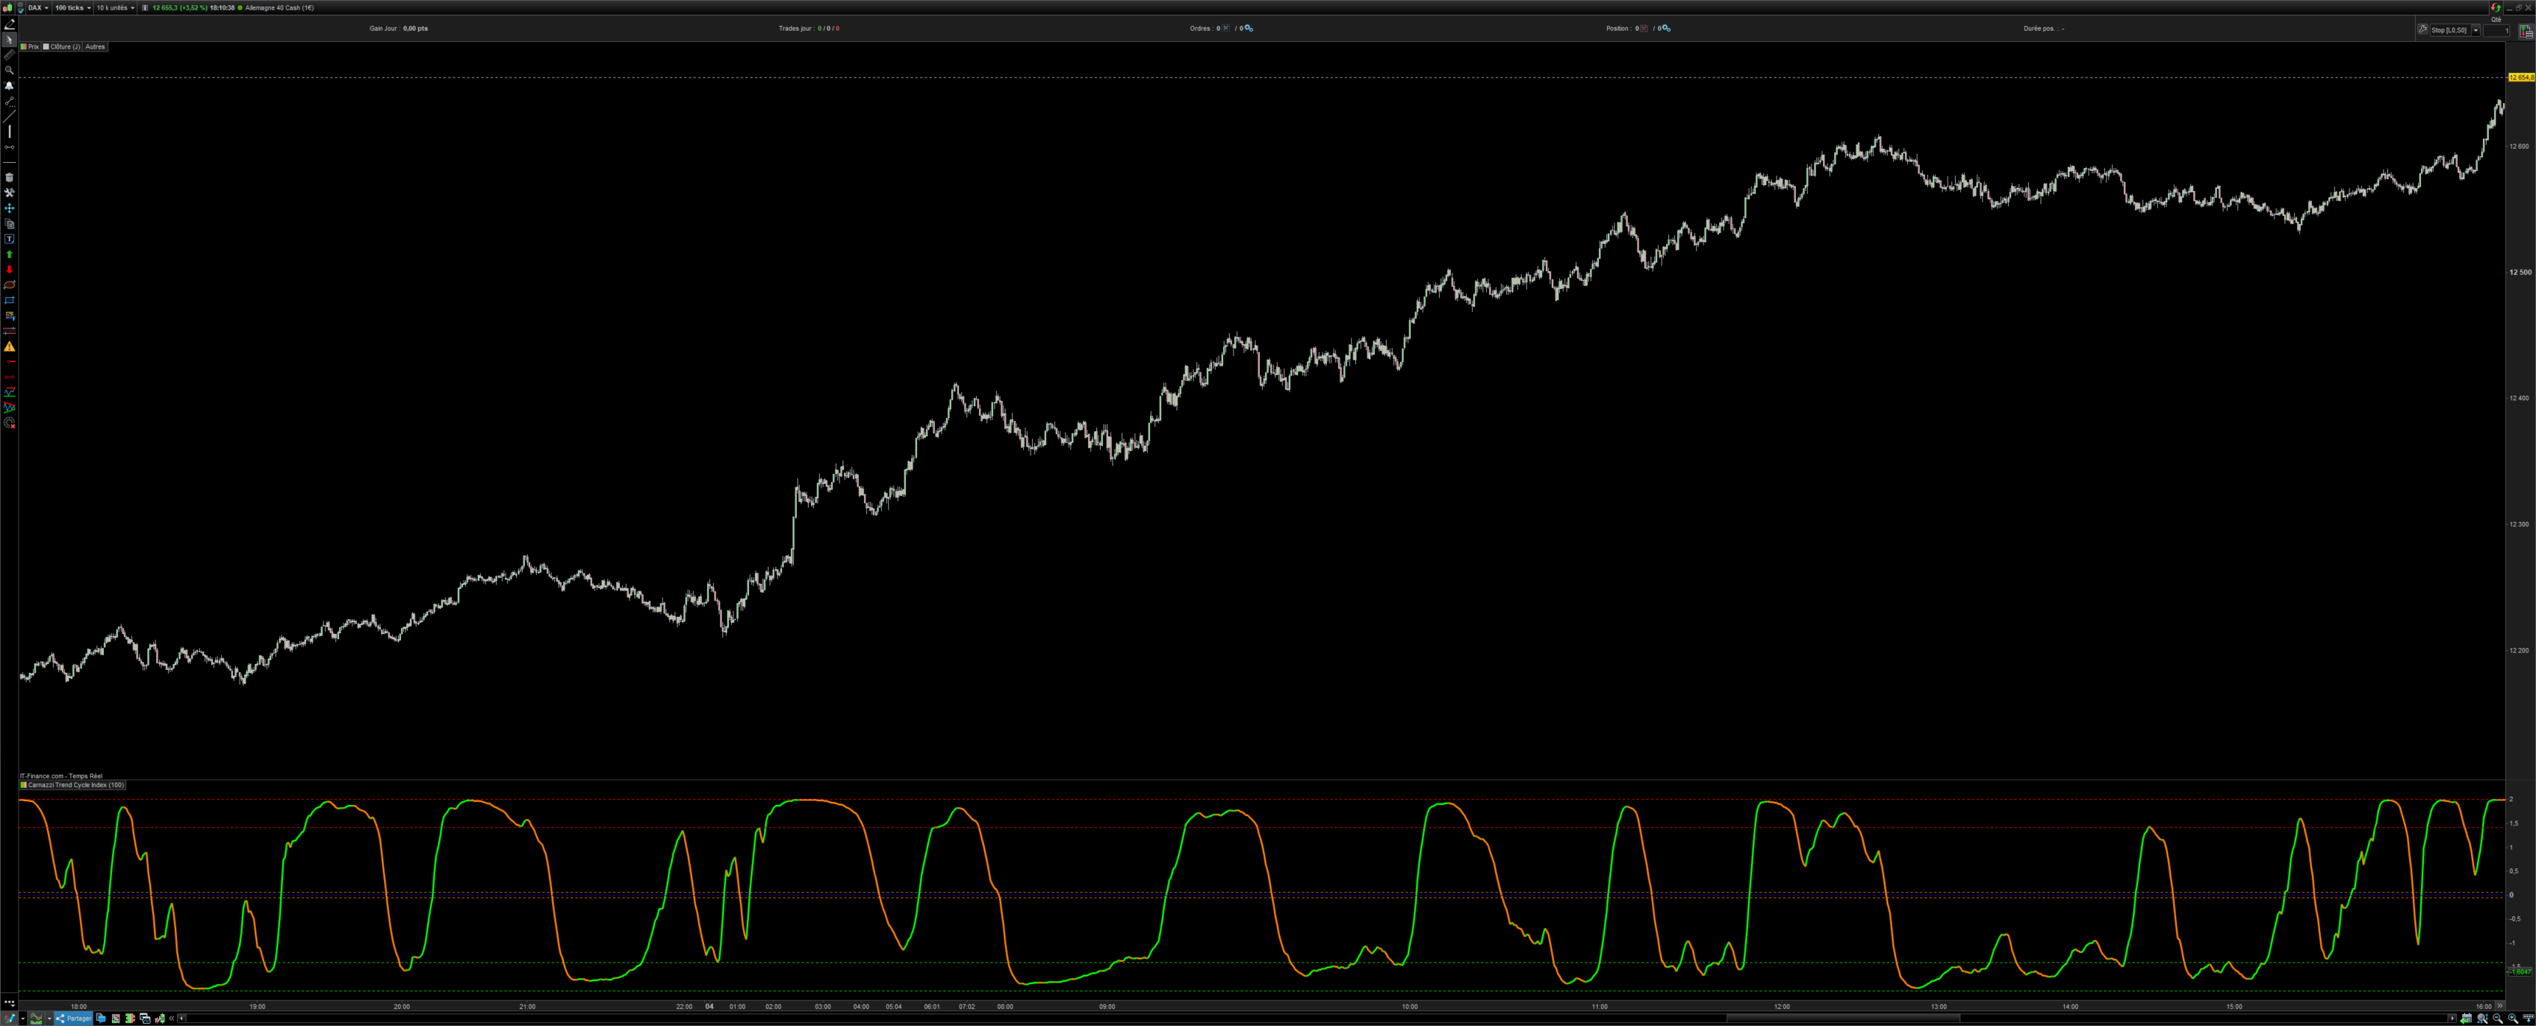Click the Partager share button
Screen dimensions: 2536x1026
[74, 1018]
